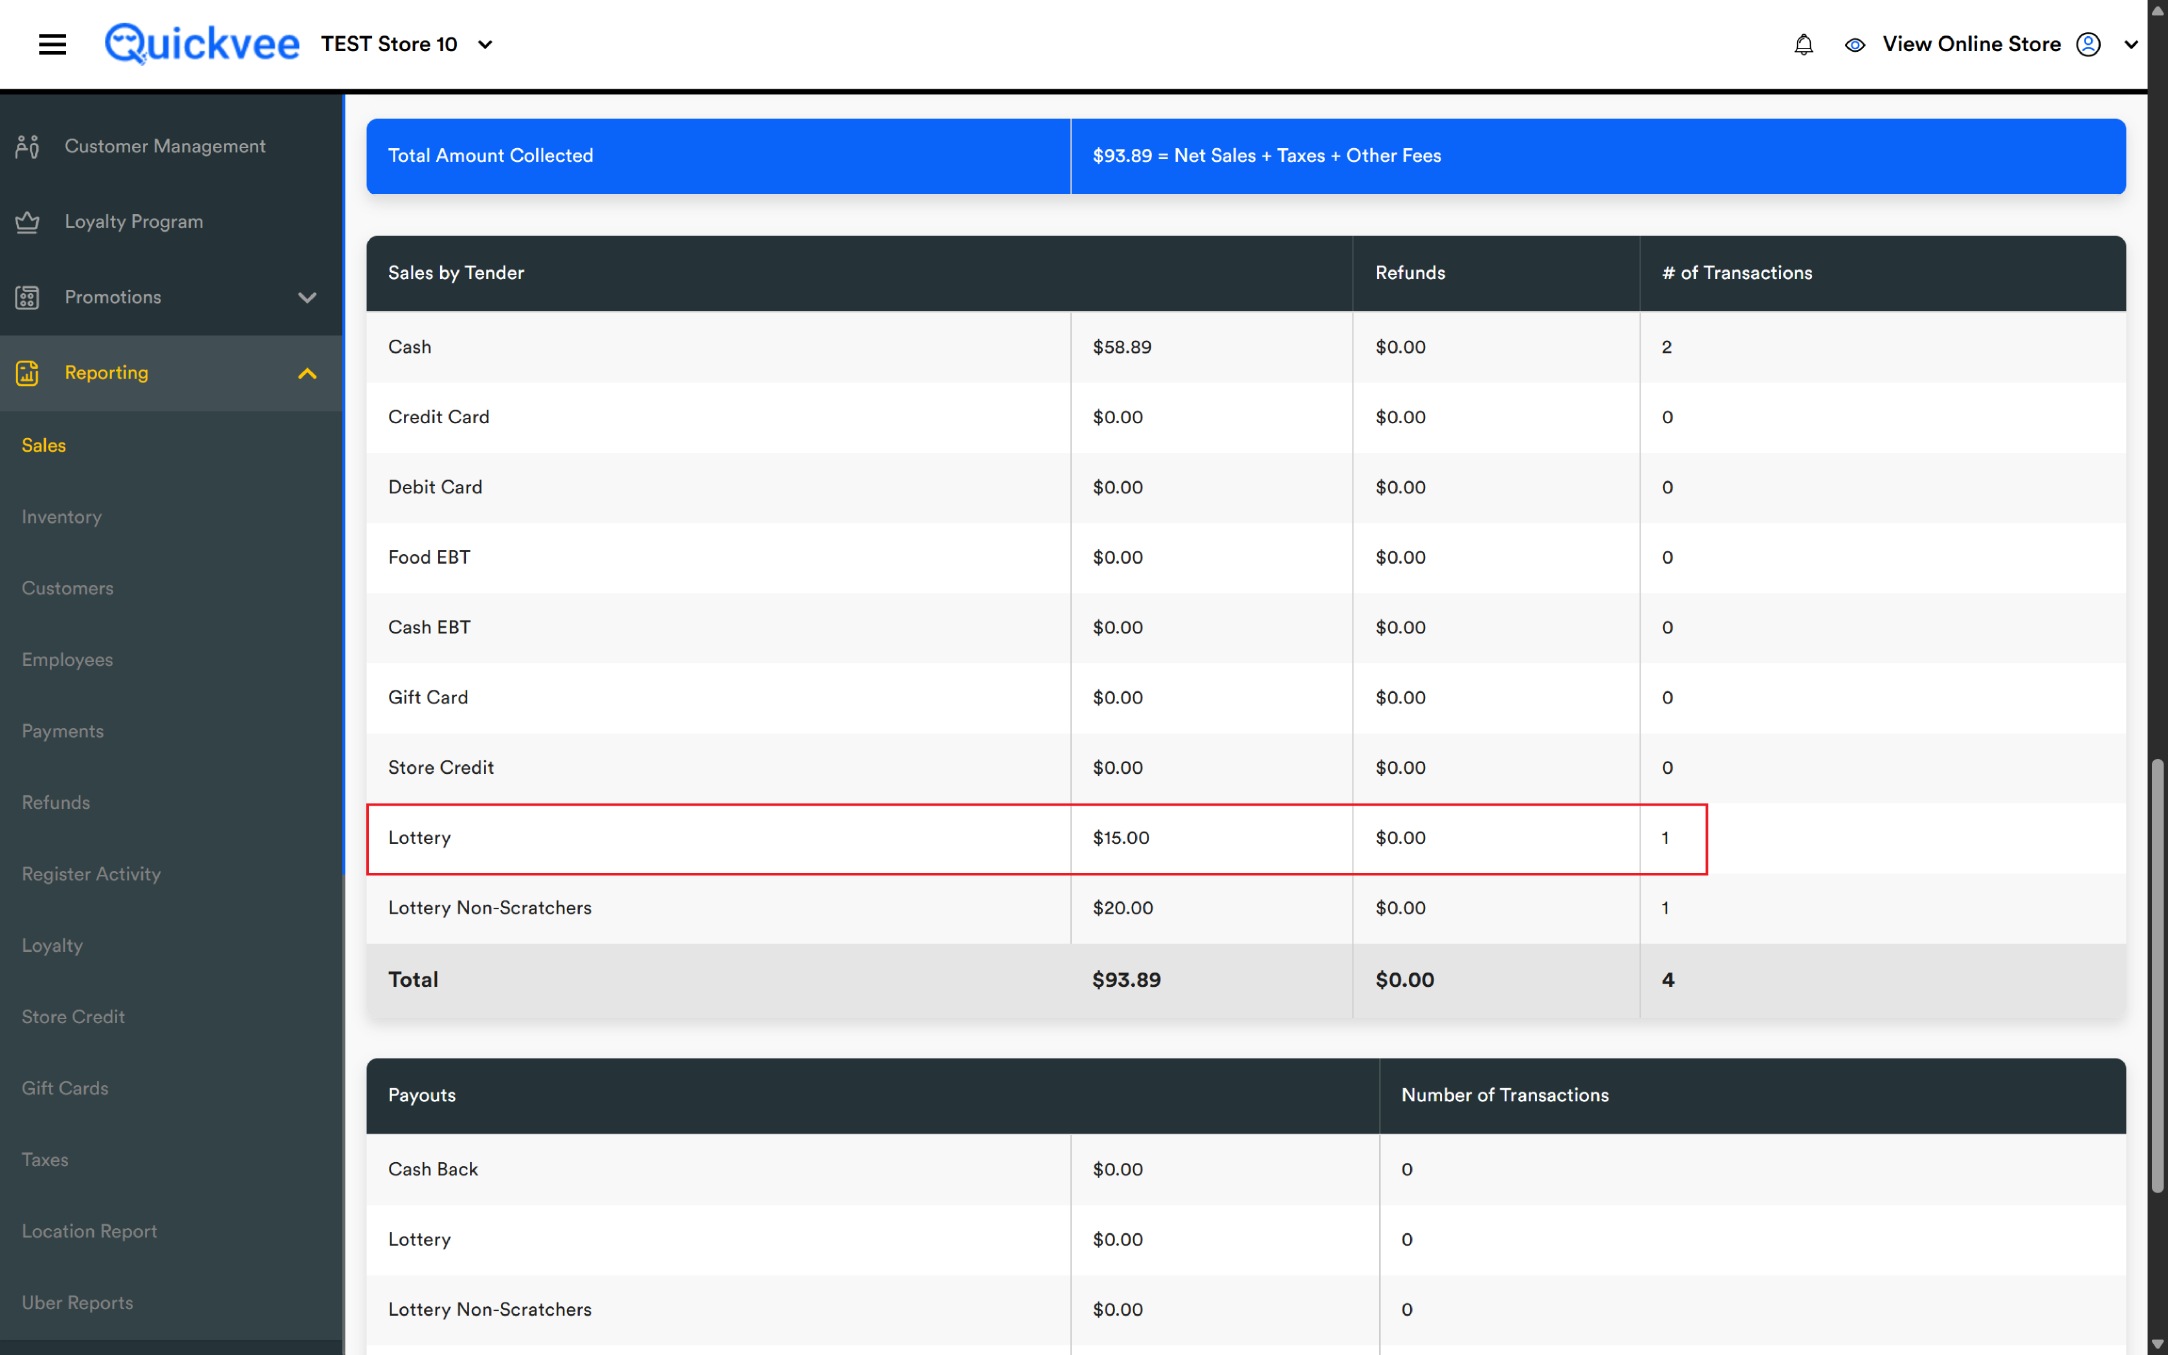Click the total transactions count 4
This screenshot has height=1355, width=2168.
[1668, 980]
